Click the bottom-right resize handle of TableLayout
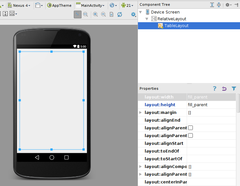 83,149
